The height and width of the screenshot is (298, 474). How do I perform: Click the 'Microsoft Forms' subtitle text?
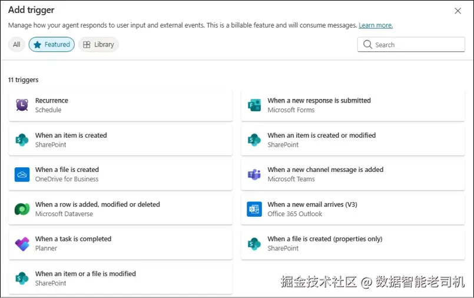pos(291,110)
